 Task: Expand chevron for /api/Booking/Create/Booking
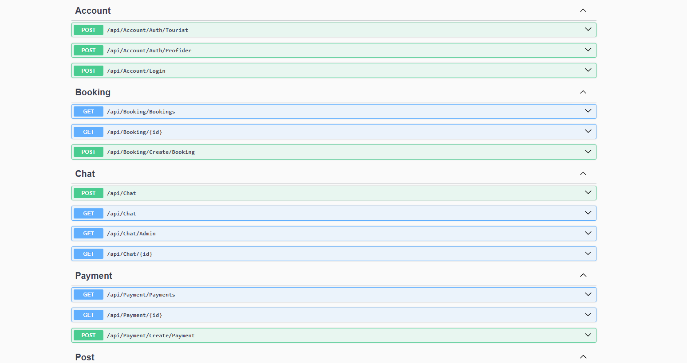(x=588, y=152)
